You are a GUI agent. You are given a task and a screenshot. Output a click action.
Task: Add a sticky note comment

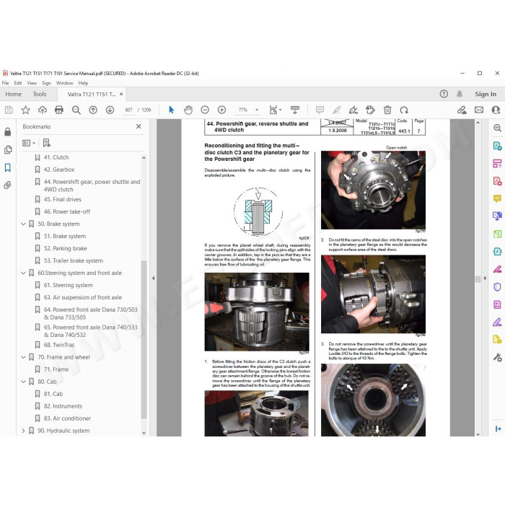320,110
